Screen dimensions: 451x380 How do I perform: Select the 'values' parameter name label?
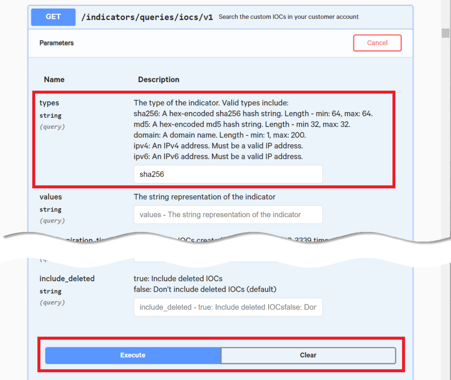click(51, 197)
